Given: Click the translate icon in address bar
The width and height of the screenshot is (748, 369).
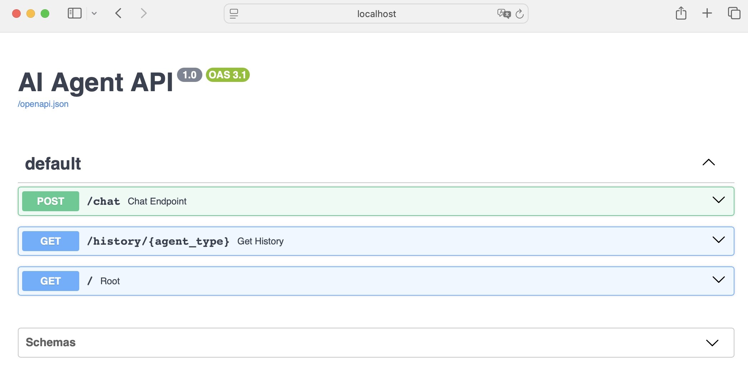Looking at the screenshot, I should tap(504, 14).
